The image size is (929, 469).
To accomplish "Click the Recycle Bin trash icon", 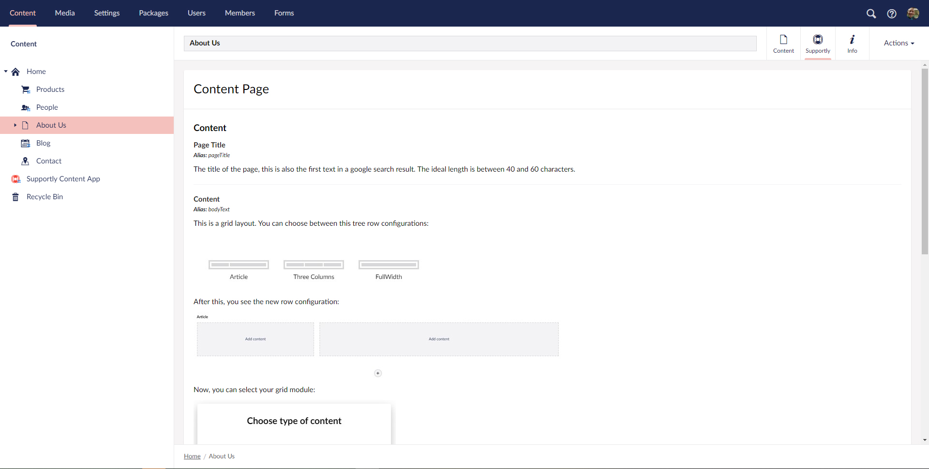I will pyautogui.click(x=15, y=197).
